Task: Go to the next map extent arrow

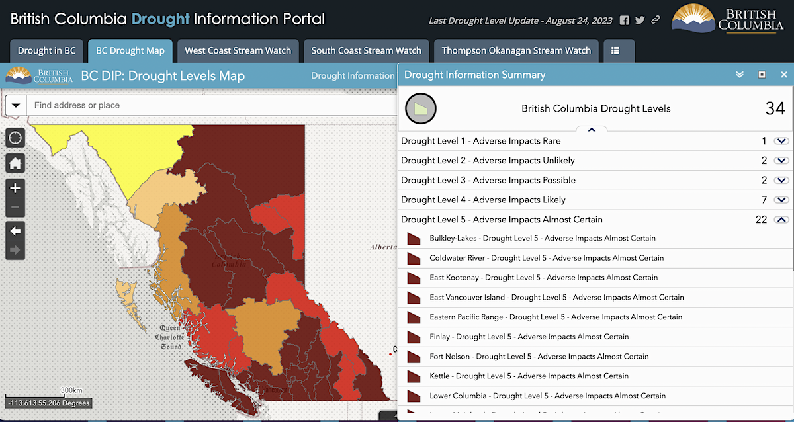Action: click(x=15, y=250)
